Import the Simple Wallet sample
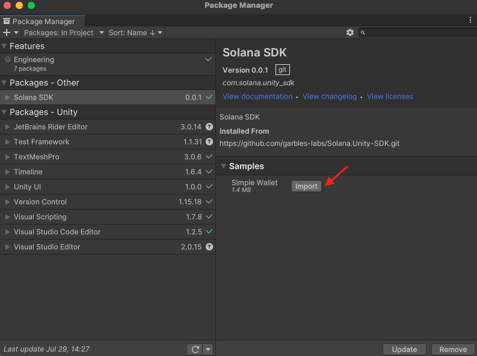Image resolution: width=477 pixels, height=356 pixels. tap(306, 186)
